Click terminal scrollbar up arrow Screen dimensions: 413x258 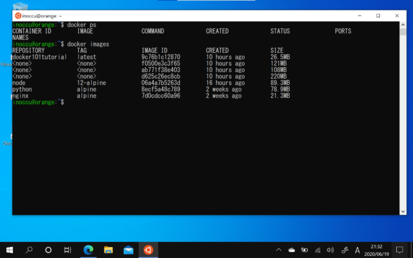coord(403,25)
